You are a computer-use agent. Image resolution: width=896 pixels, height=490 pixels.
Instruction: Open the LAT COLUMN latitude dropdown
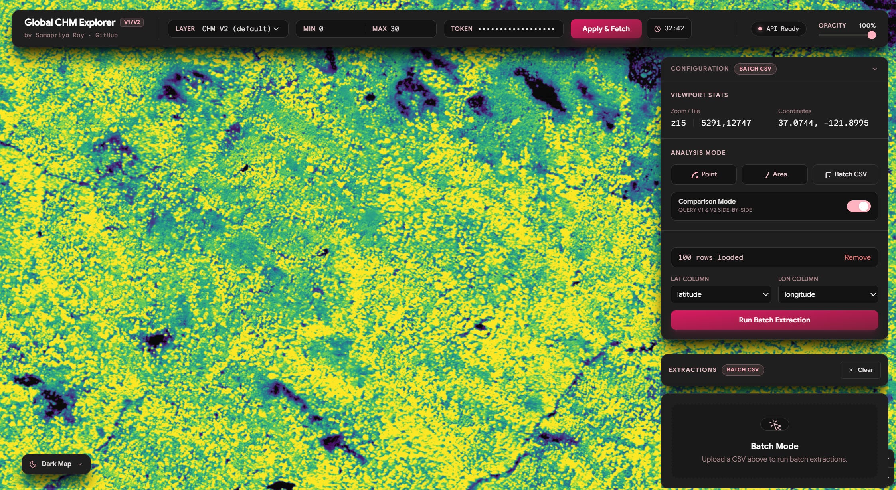[720, 294]
